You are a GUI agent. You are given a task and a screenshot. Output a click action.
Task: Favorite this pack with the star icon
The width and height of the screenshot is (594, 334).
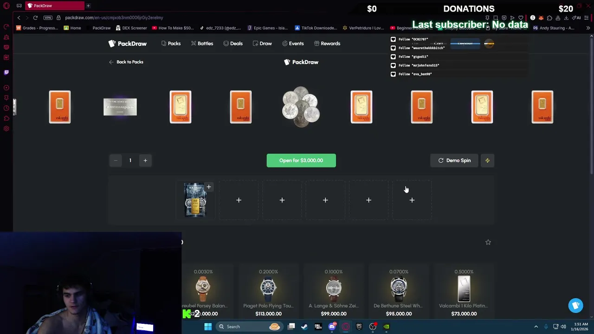click(488, 242)
